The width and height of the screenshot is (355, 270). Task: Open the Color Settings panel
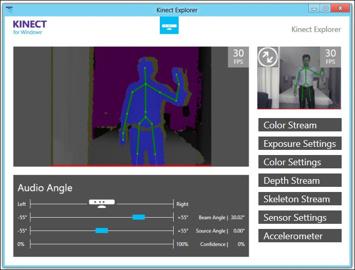click(x=300, y=162)
